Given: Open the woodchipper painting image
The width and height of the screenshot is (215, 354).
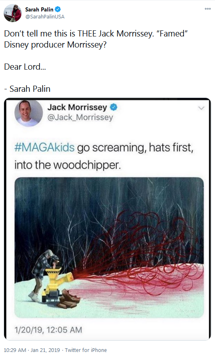Looking at the screenshot, I should pyautogui.click(x=109, y=247).
